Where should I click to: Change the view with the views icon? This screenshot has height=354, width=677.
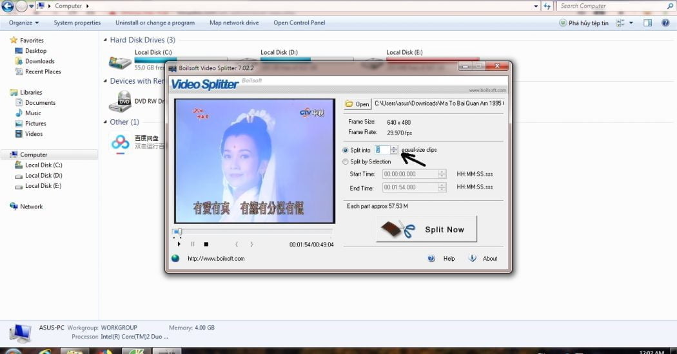(620, 23)
